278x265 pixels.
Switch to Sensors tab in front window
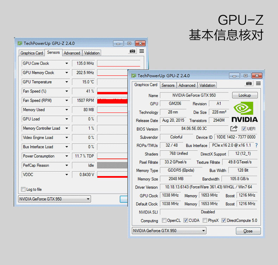pyautogui.click(x=168, y=85)
